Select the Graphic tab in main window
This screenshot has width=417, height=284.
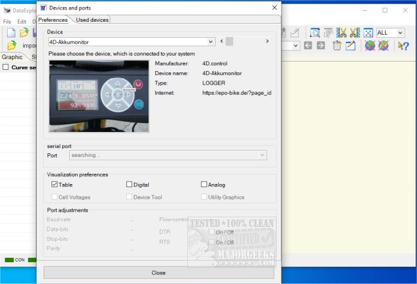[12, 57]
